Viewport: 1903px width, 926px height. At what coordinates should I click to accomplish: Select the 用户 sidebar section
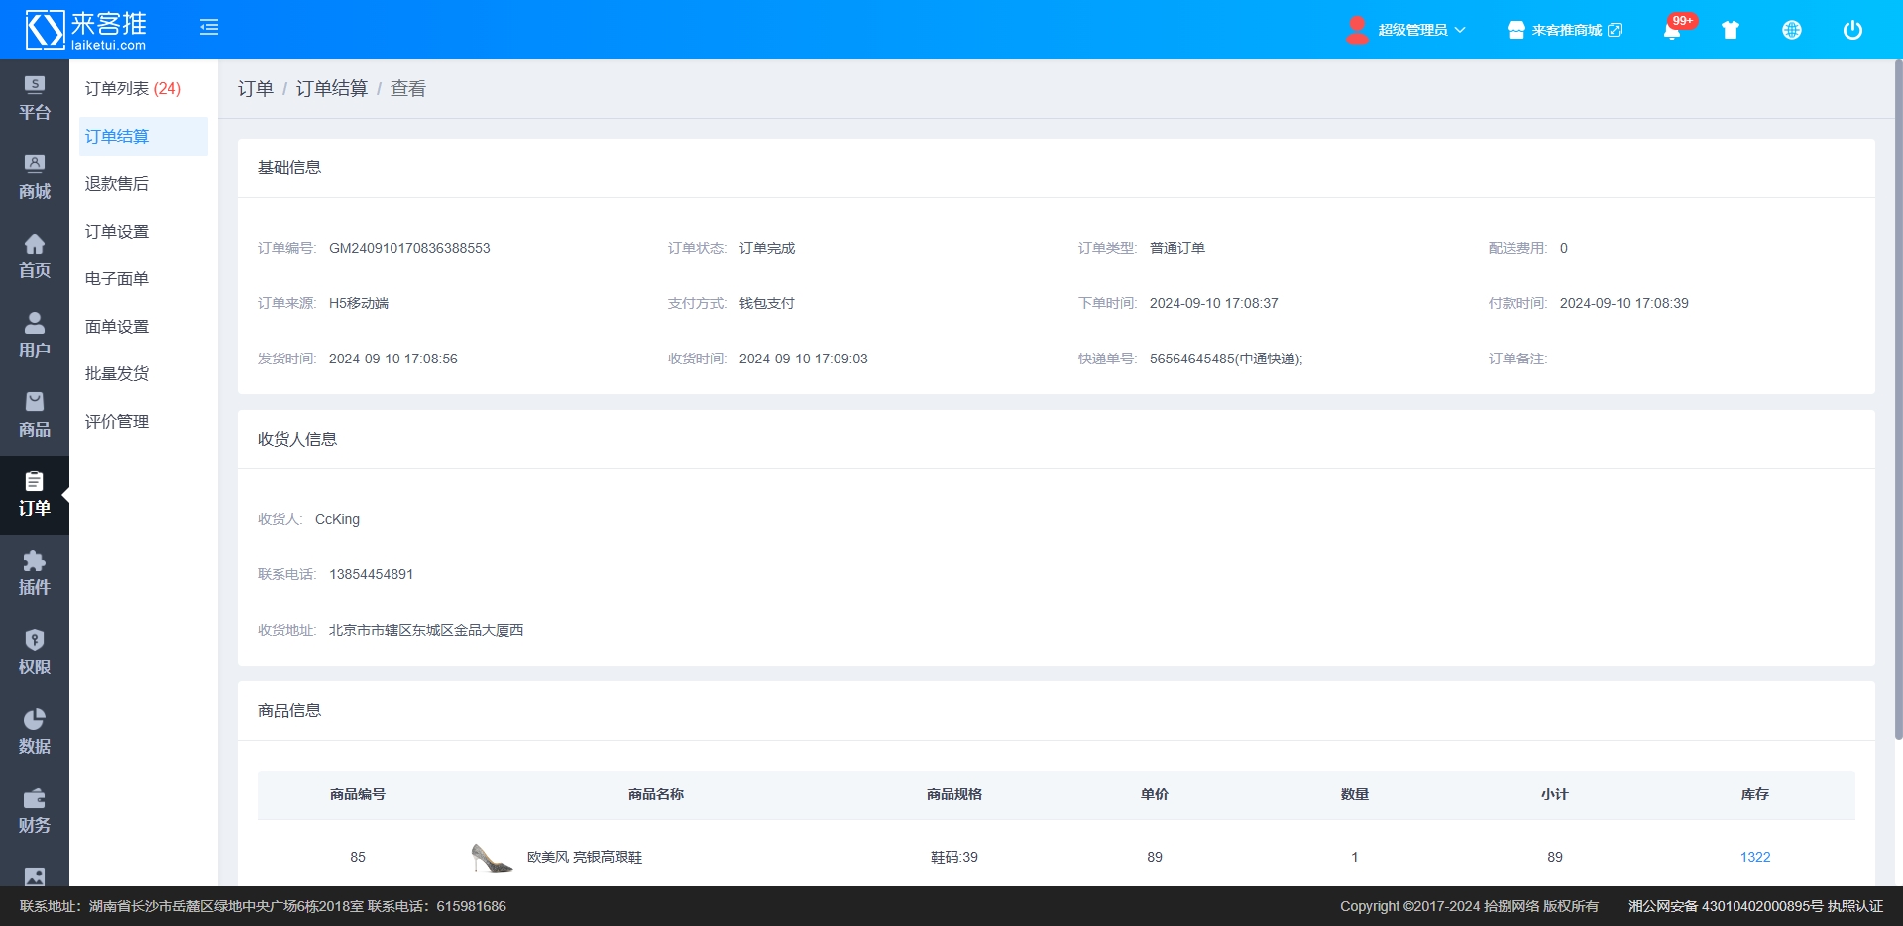(x=35, y=337)
